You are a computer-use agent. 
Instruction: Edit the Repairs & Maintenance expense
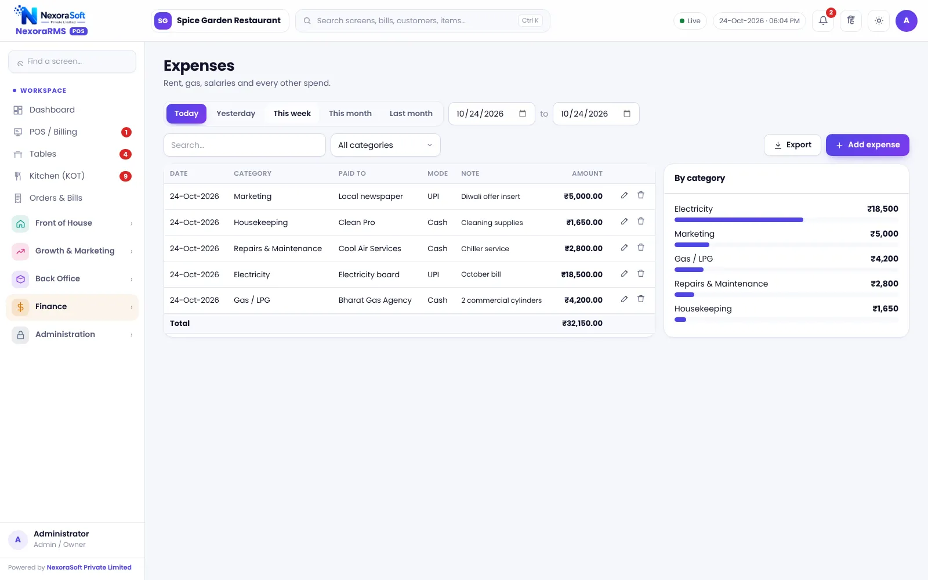click(x=624, y=248)
